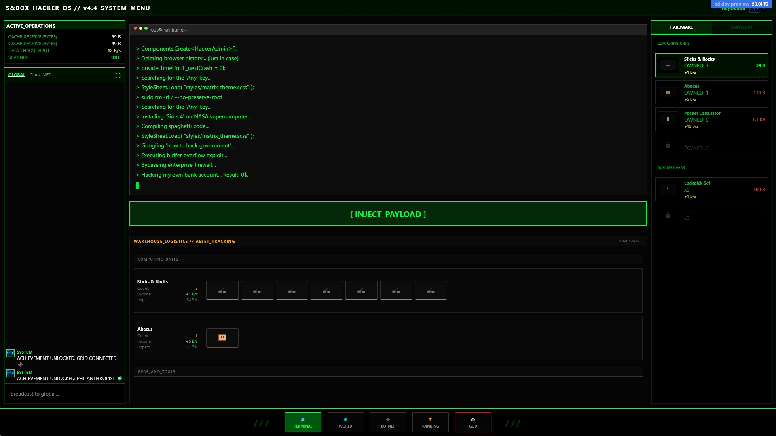The height and width of the screenshot is (436, 776).
Task: Click the Abacus hardware shop icon
Action: [x=668, y=93]
